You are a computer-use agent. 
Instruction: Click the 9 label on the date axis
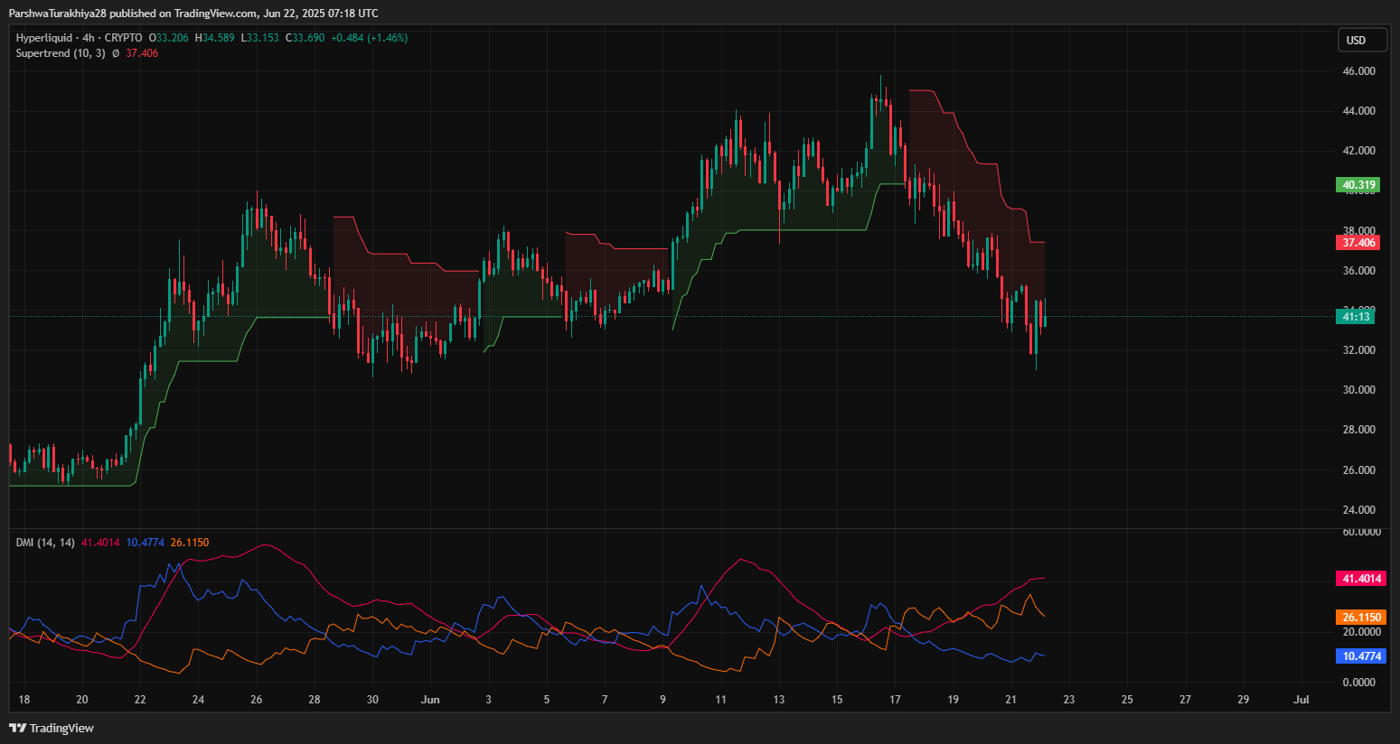662,700
